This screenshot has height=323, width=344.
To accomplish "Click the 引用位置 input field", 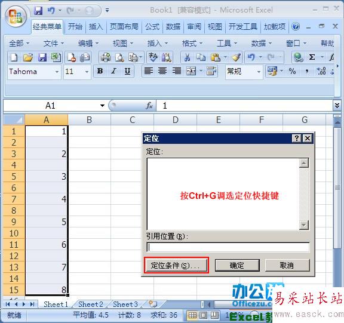I will tap(228, 247).
